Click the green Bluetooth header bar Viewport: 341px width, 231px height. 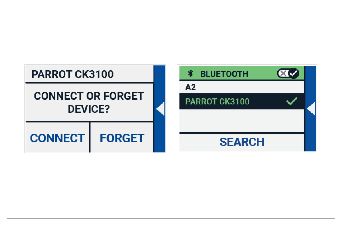[x=242, y=73]
